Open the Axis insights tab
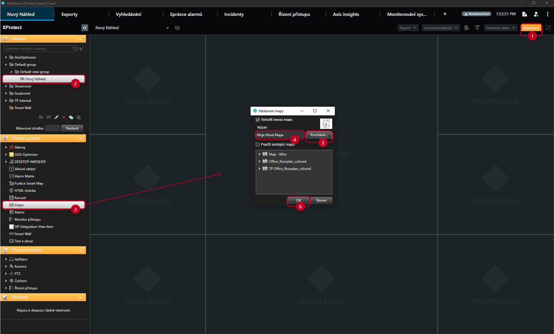Screen dimensions: 554x334 [346, 14]
